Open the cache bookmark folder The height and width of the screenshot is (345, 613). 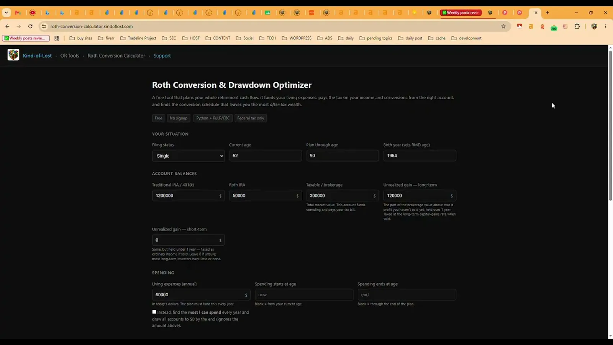pyautogui.click(x=437, y=38)
